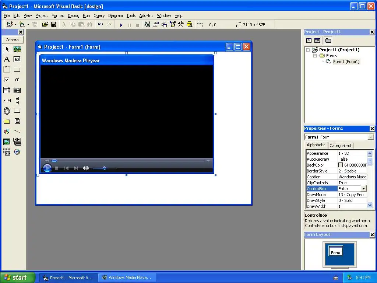Select the Frame tool
377x283 pixels.
(7, 70)
